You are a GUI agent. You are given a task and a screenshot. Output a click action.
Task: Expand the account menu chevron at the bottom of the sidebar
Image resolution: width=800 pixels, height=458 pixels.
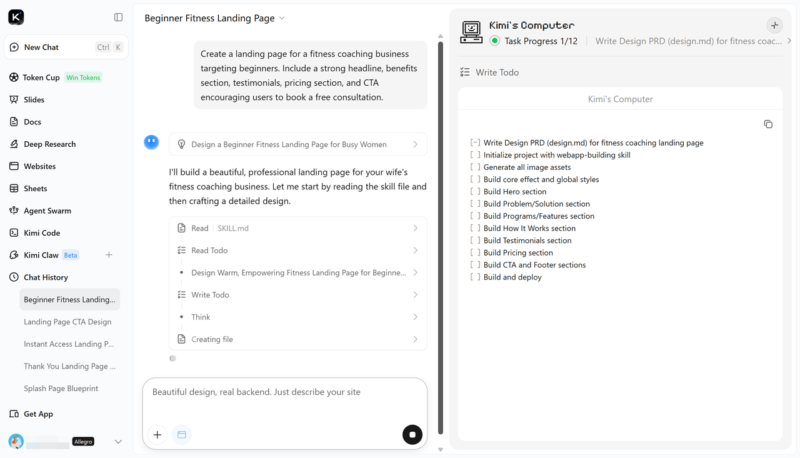[118, 442]
